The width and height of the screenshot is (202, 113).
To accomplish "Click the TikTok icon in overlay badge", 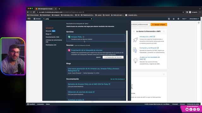I will click(198, 109).
